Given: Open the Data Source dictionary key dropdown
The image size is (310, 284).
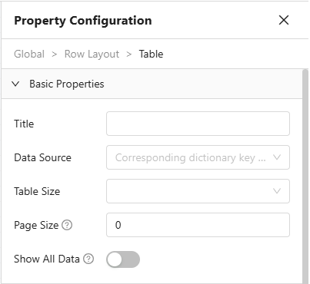Looking at the screenshot, I should [x=198, y=157].
